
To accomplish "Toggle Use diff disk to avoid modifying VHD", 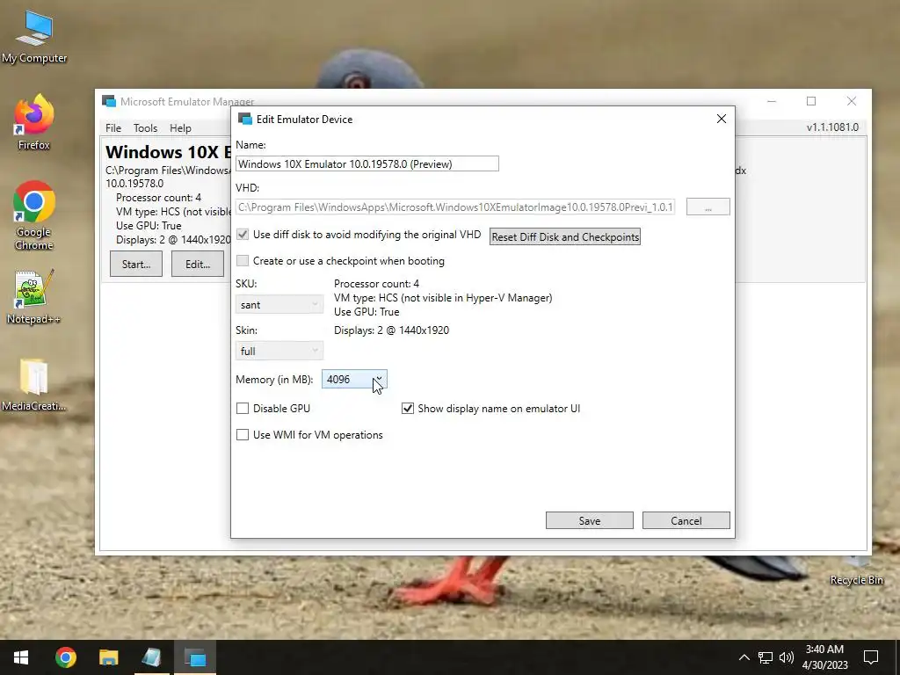I will (243, 234).
